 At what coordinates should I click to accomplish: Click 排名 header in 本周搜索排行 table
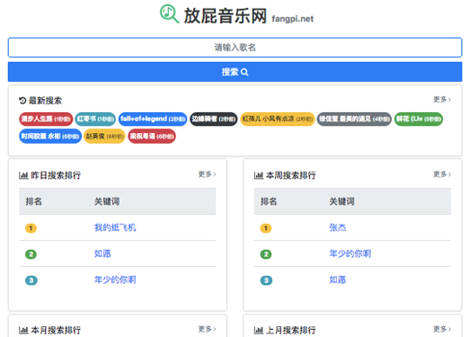tap(269, 201)
